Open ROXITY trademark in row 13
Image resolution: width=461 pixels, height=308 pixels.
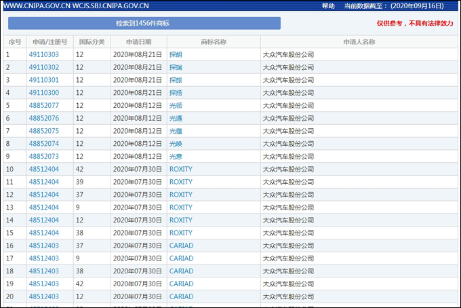click(x=181, y=208)
